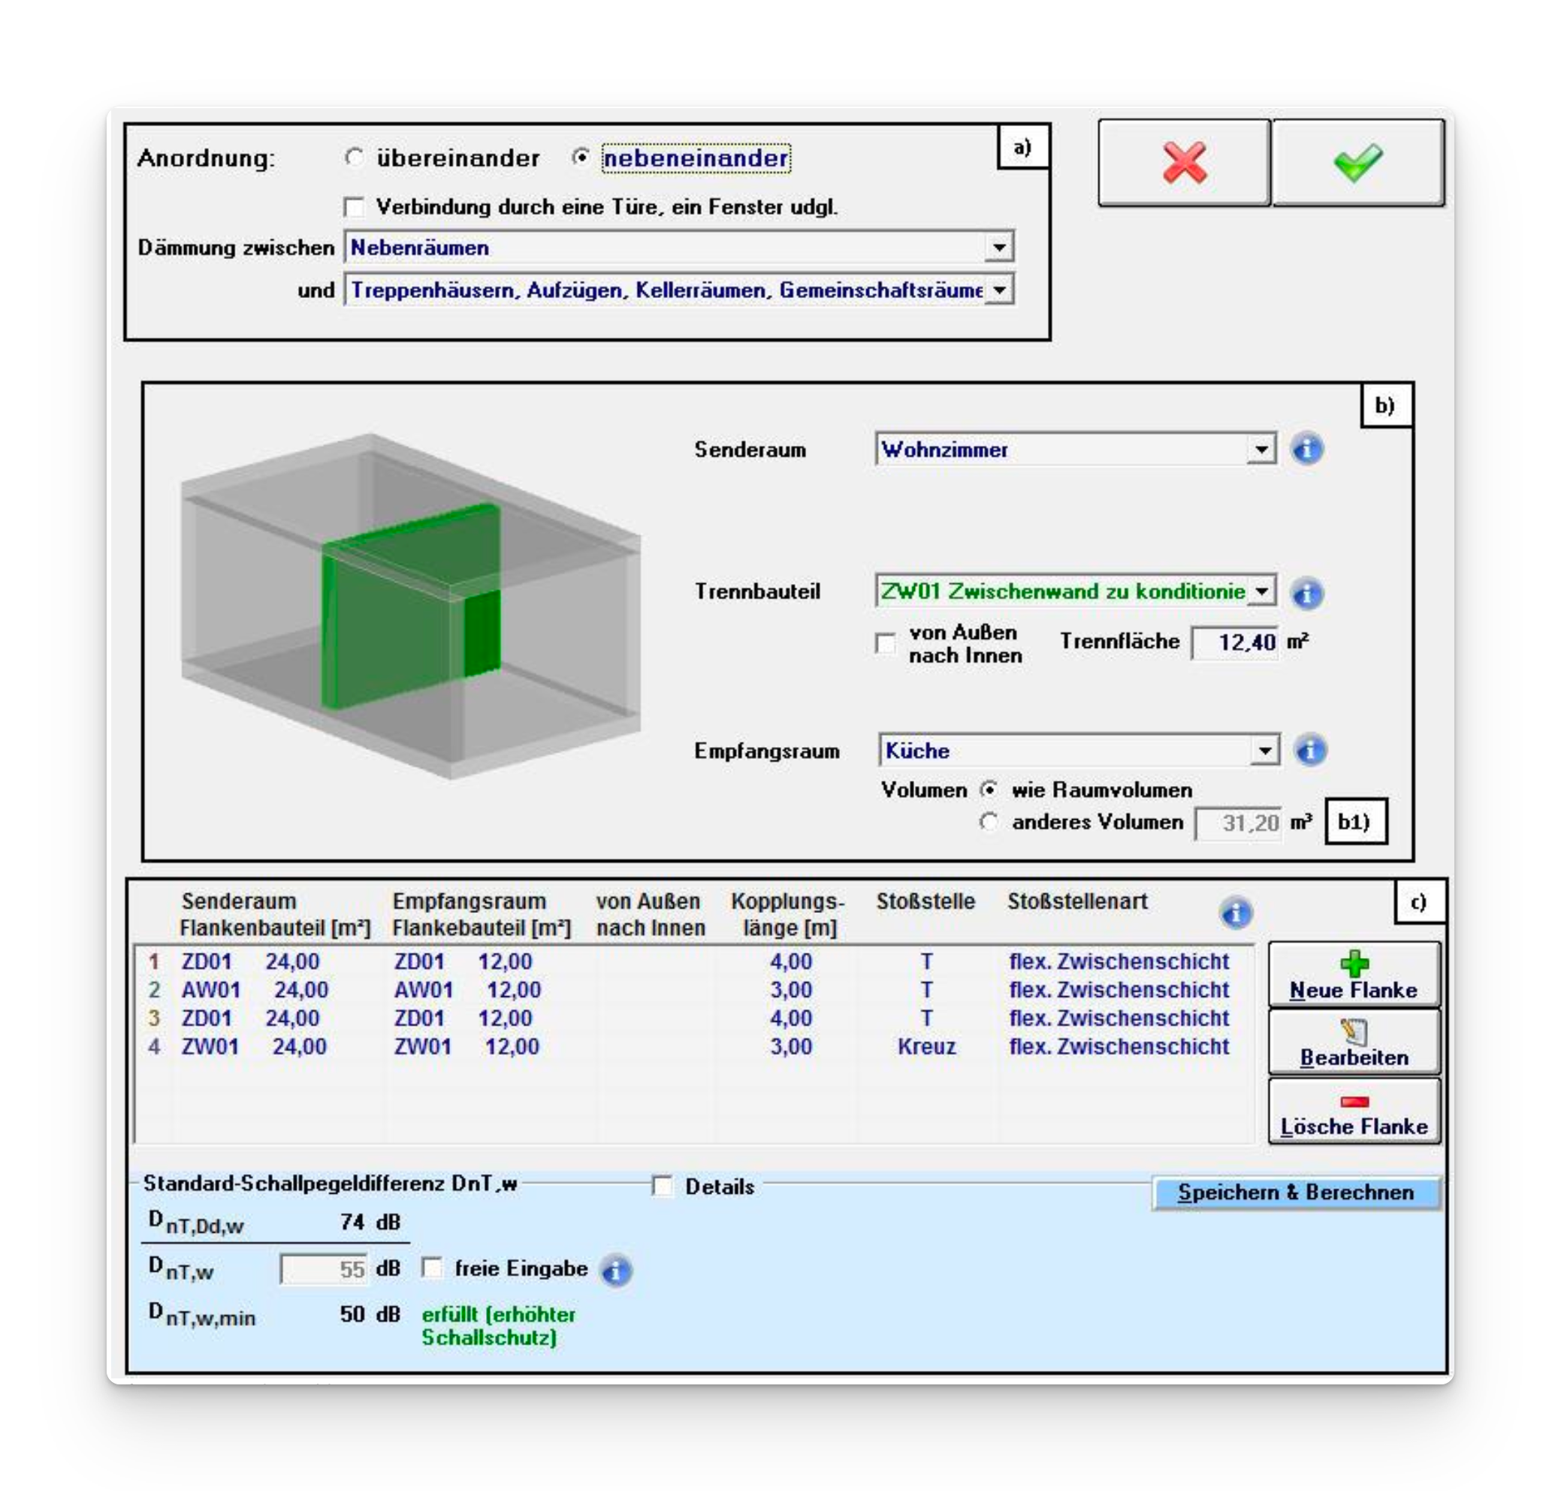Check von Außen nach Innen box
This screenshot has width=1561, height=1491.
tap(885, 643)
